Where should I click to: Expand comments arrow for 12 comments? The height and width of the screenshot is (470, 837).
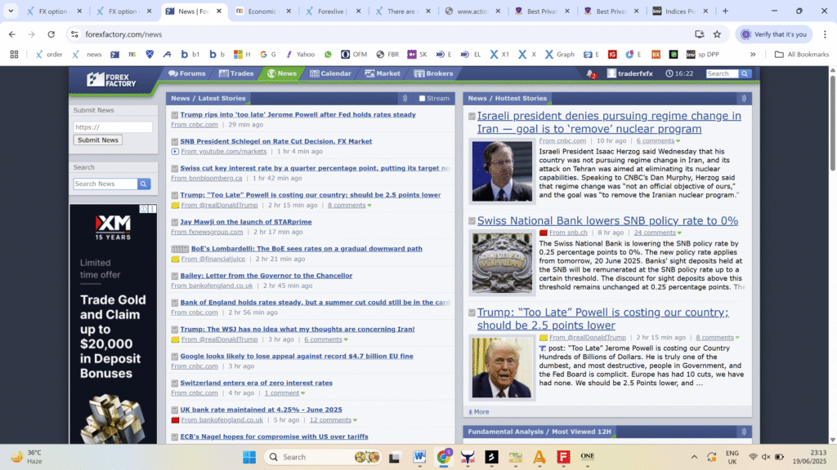coord(355,420)
